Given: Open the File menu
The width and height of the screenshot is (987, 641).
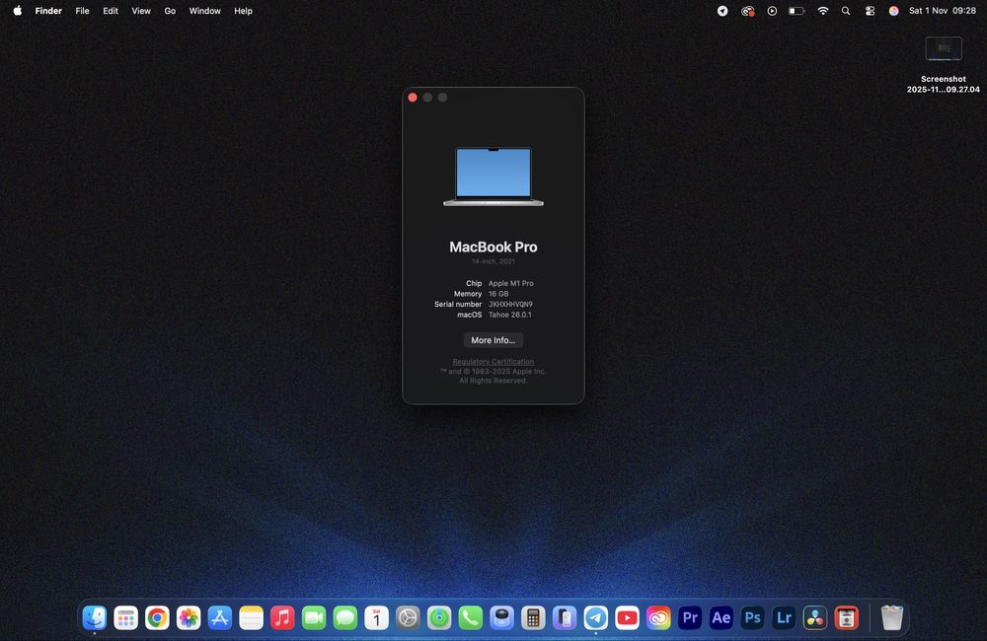Looking at the screenshot, I should coord(83,11).
